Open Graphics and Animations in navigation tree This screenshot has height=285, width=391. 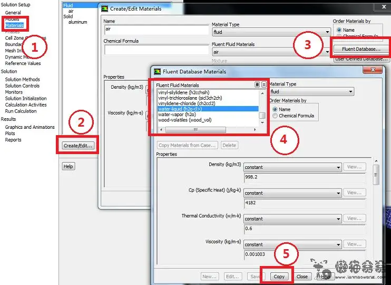pyautogui.click(x=30, y=127)
